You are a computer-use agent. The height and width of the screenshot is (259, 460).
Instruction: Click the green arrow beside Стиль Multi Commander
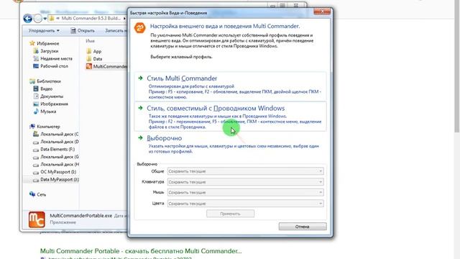tap(141, 78)
